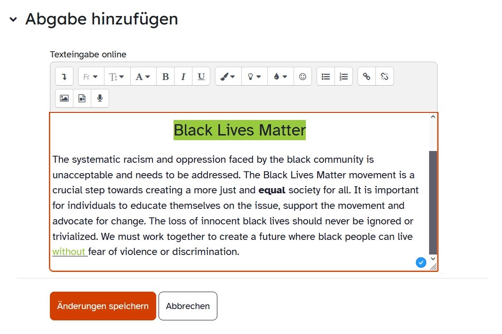Toggle the expanded toolbar with arrow button
Screen dimensions: 502x334
(64, 77)
